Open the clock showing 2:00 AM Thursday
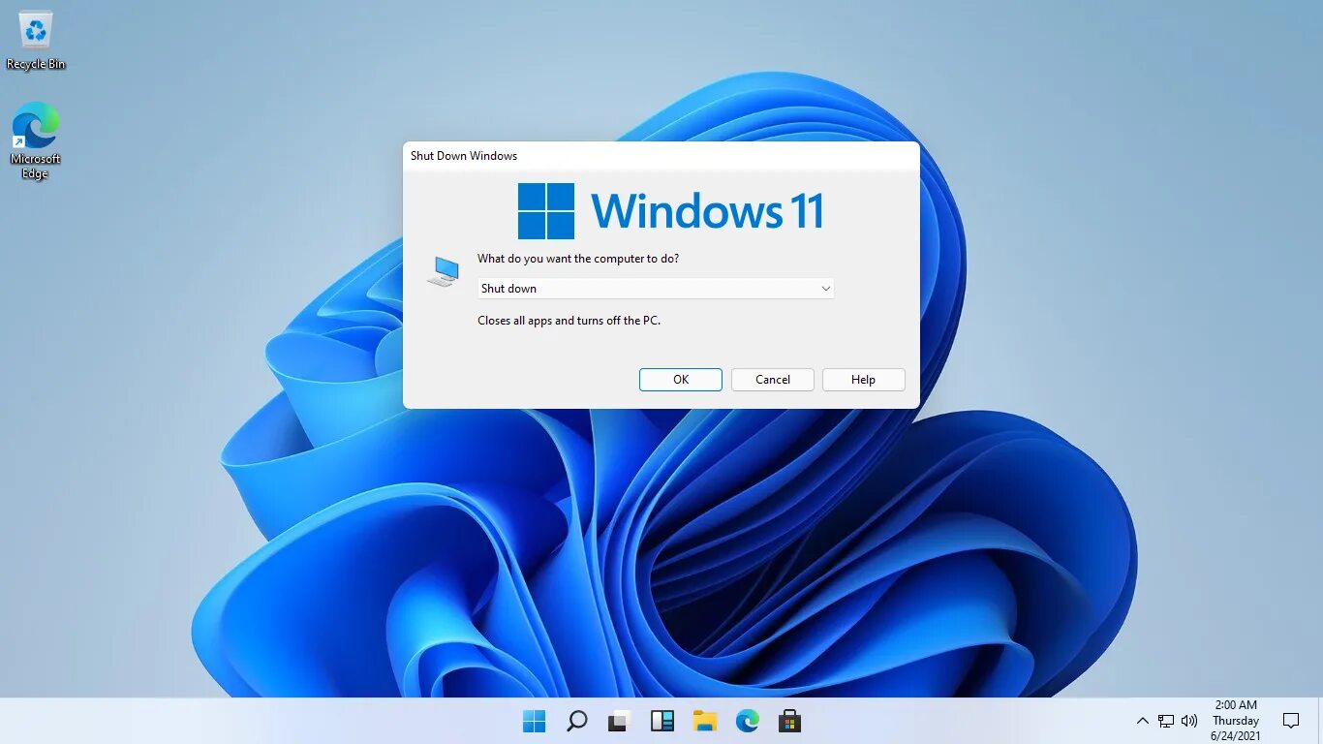Image resolution: width=1323 pixels, height=744 pixels. tap(1236, 721)
